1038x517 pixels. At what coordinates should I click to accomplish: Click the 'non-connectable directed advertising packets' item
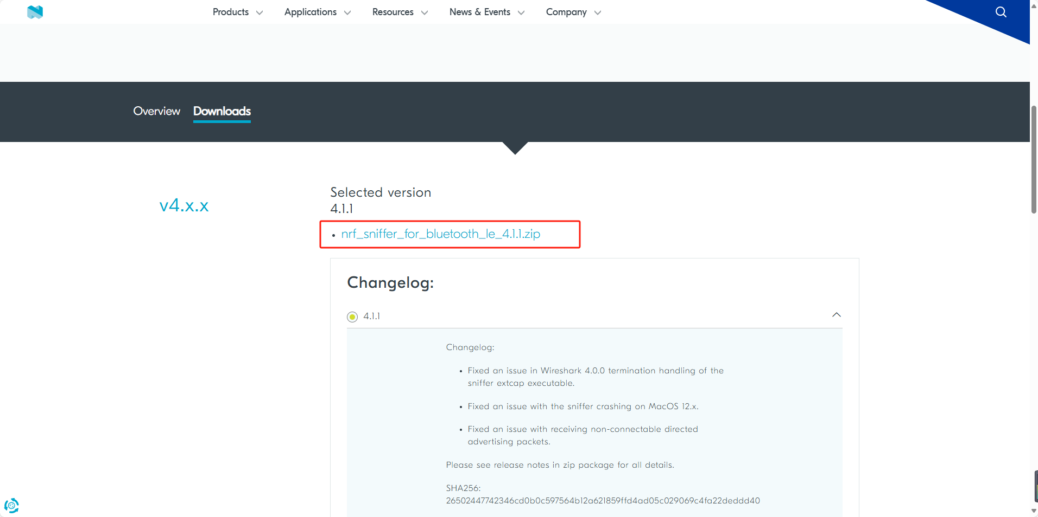[x=583, y=435]
